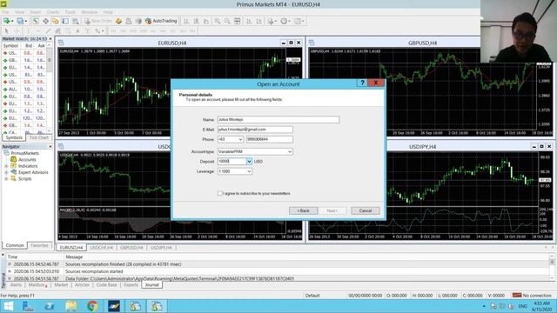
Task: Click the E-Mail input field
Action: (x=255, y=130)
